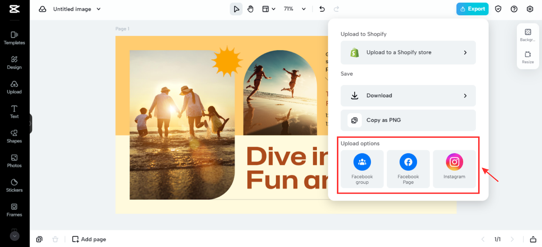Open the Shapes sidebar panel
Image resolution: width=542 pixels, height=247 pixels.
pyautogui.click(x=14, y=136)
